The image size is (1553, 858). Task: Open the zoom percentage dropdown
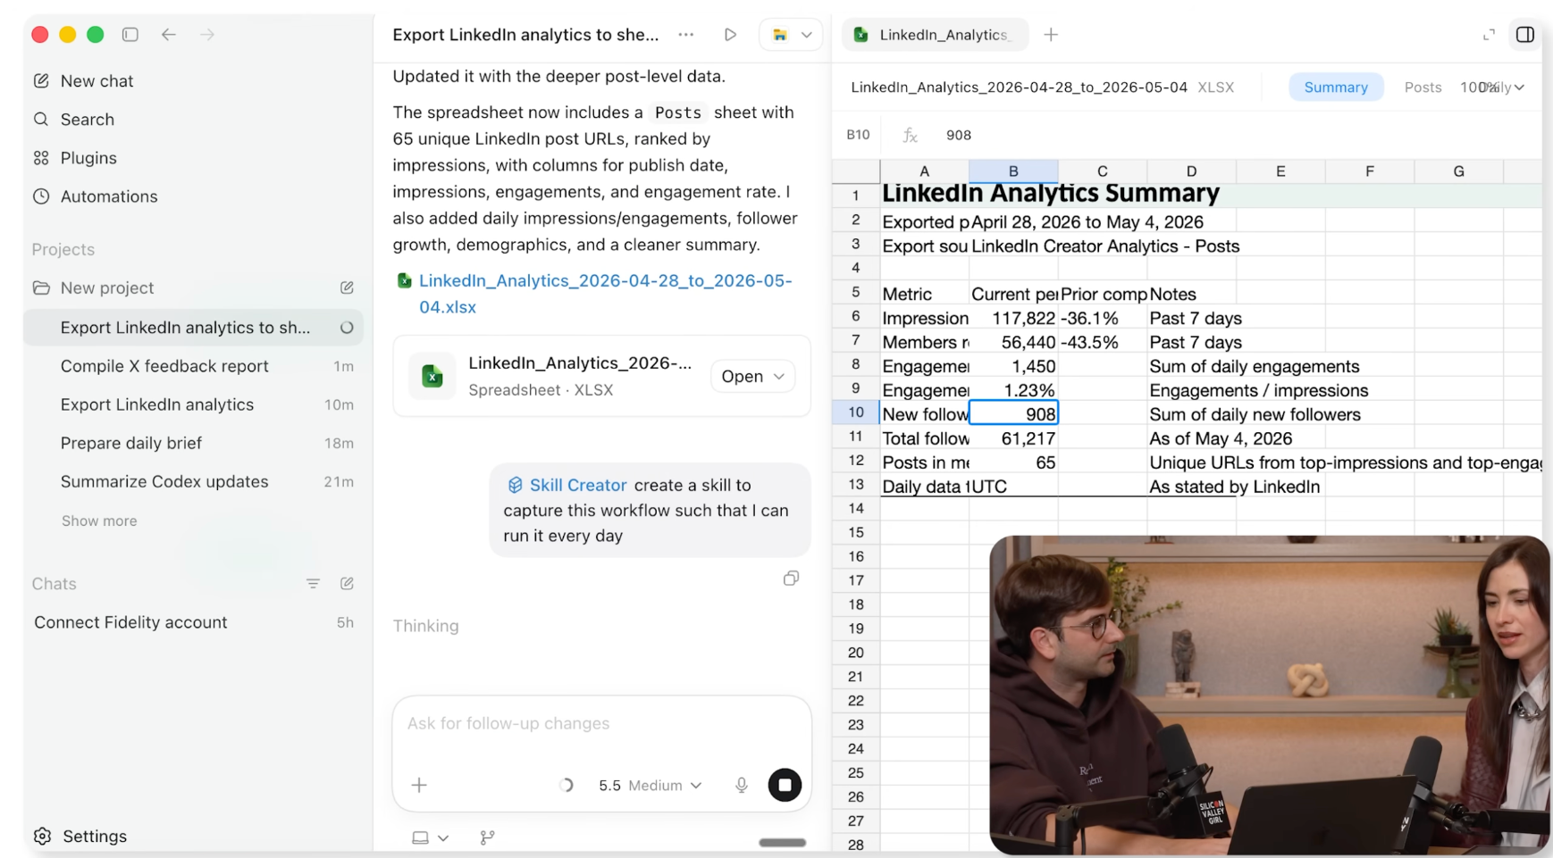(1492, 87)
